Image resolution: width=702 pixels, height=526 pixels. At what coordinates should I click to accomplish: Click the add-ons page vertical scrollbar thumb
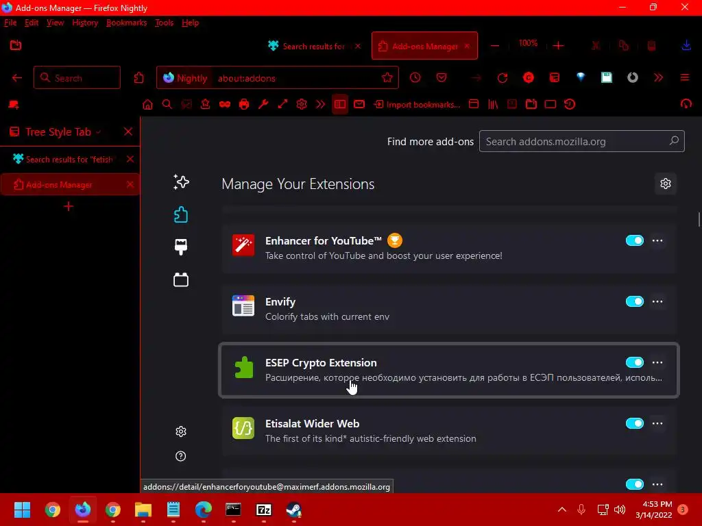coord(699,220)
